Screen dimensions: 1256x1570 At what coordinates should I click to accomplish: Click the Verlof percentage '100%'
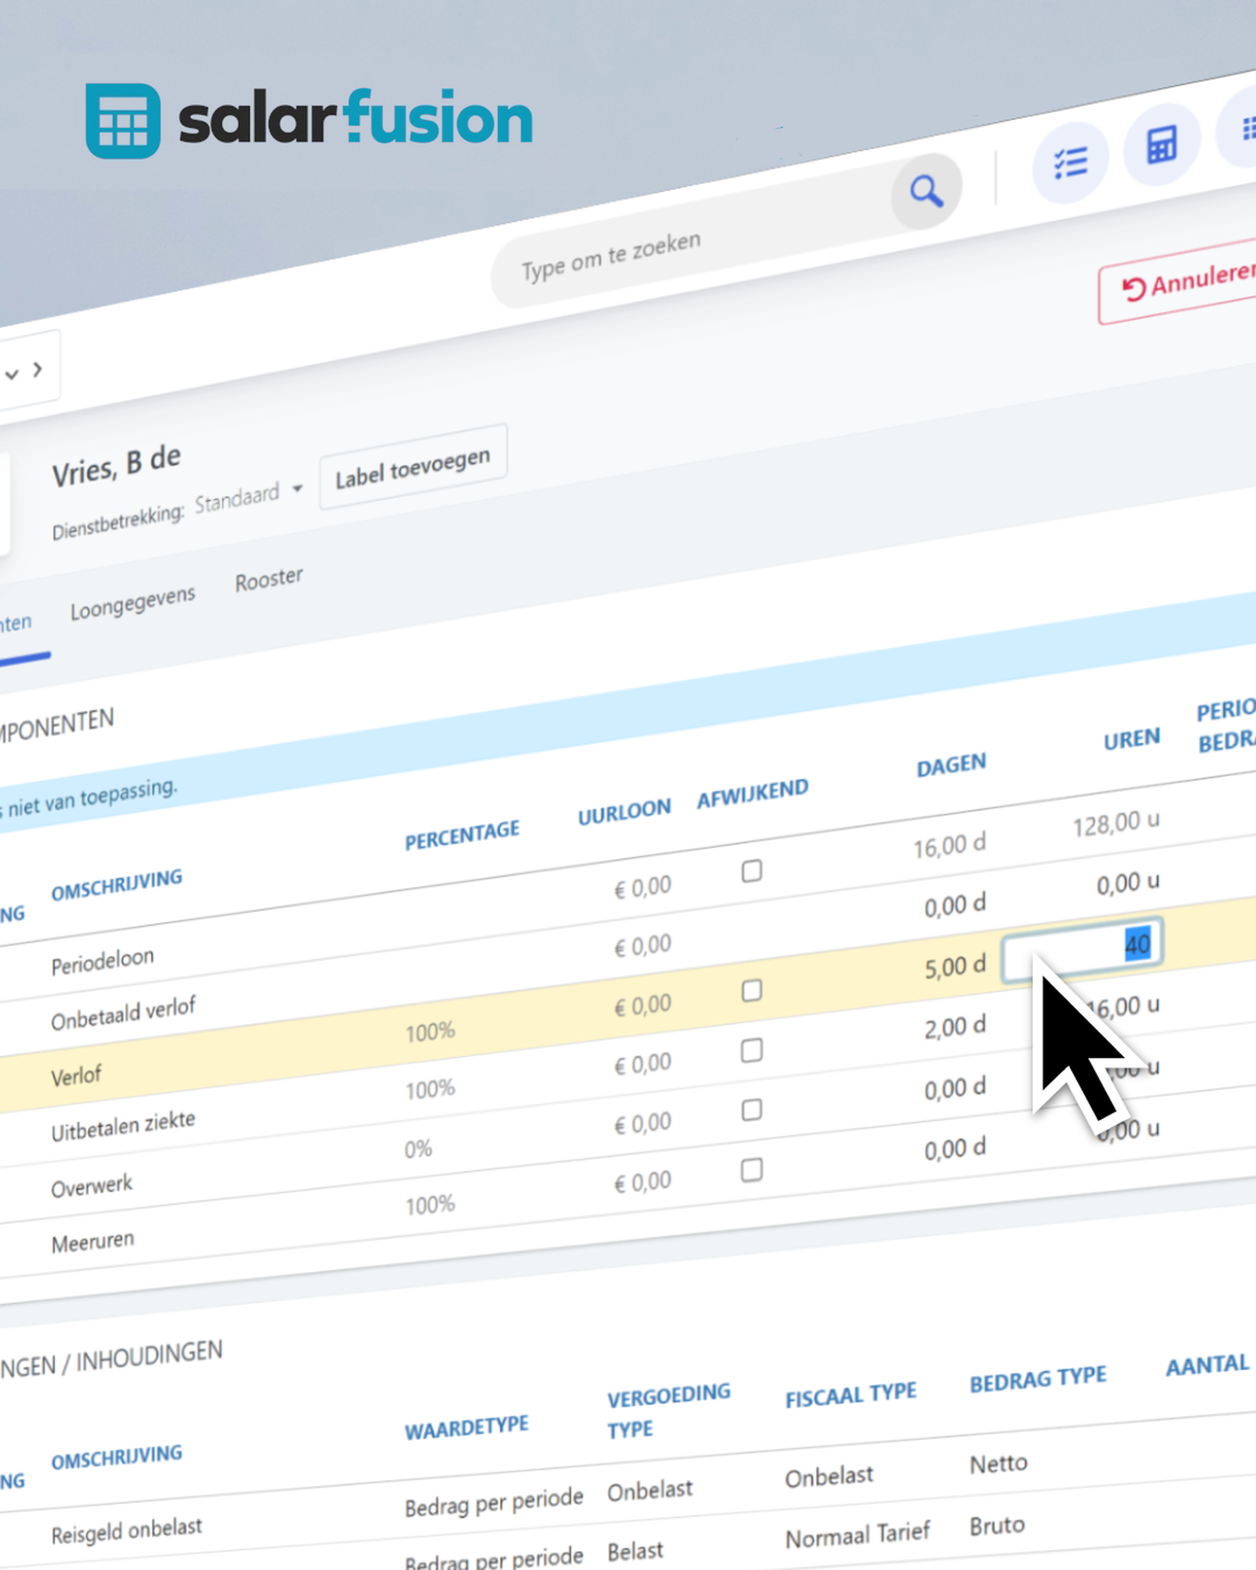click(430, 1032)
